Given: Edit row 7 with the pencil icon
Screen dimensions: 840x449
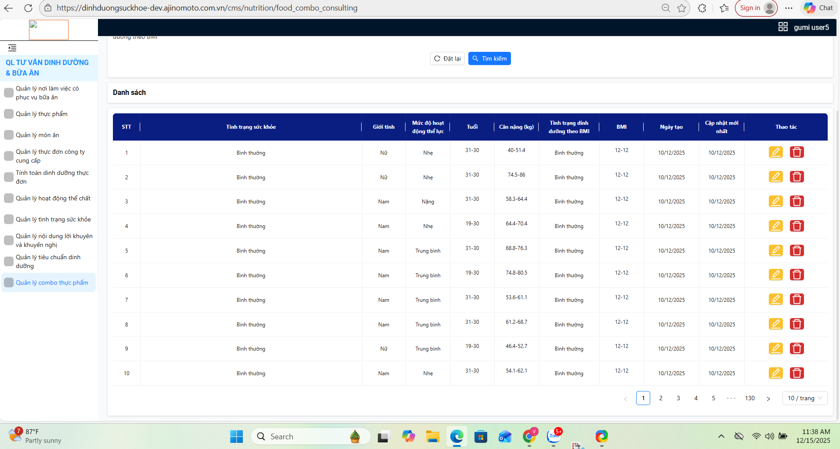Looking at the screenshot, I should point(775,300).
